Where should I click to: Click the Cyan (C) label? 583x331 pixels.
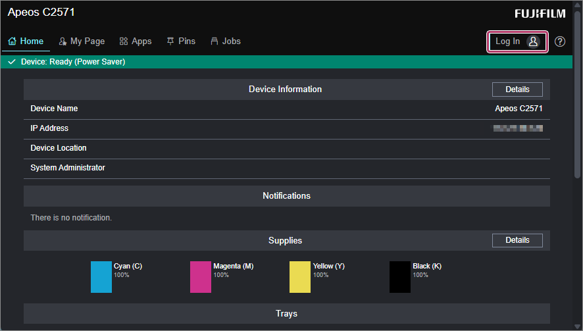pos(128,266)
